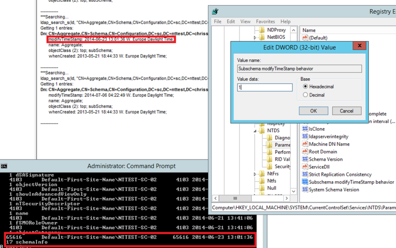Click the Command Prompt window system icon
The image size is (396, 248).
click(x=4, y=166)
